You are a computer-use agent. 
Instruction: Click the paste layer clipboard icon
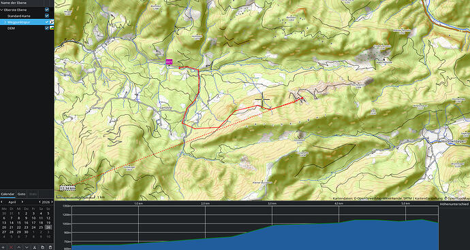50,247
